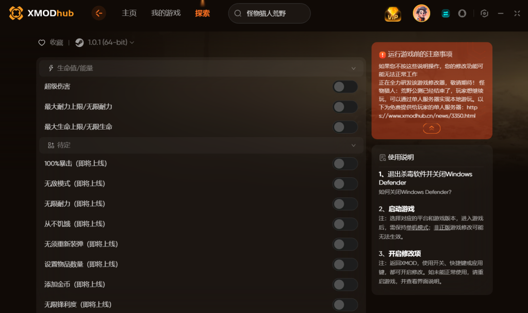Toggle the 无敌模式 switch
This screenshot has width=528, height=313.
click(x=345, y=184)
